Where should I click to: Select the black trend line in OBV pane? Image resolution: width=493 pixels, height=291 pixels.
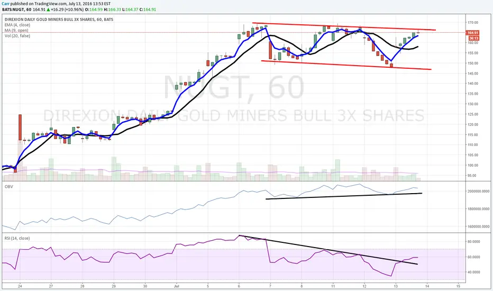(x=344, y=196)
